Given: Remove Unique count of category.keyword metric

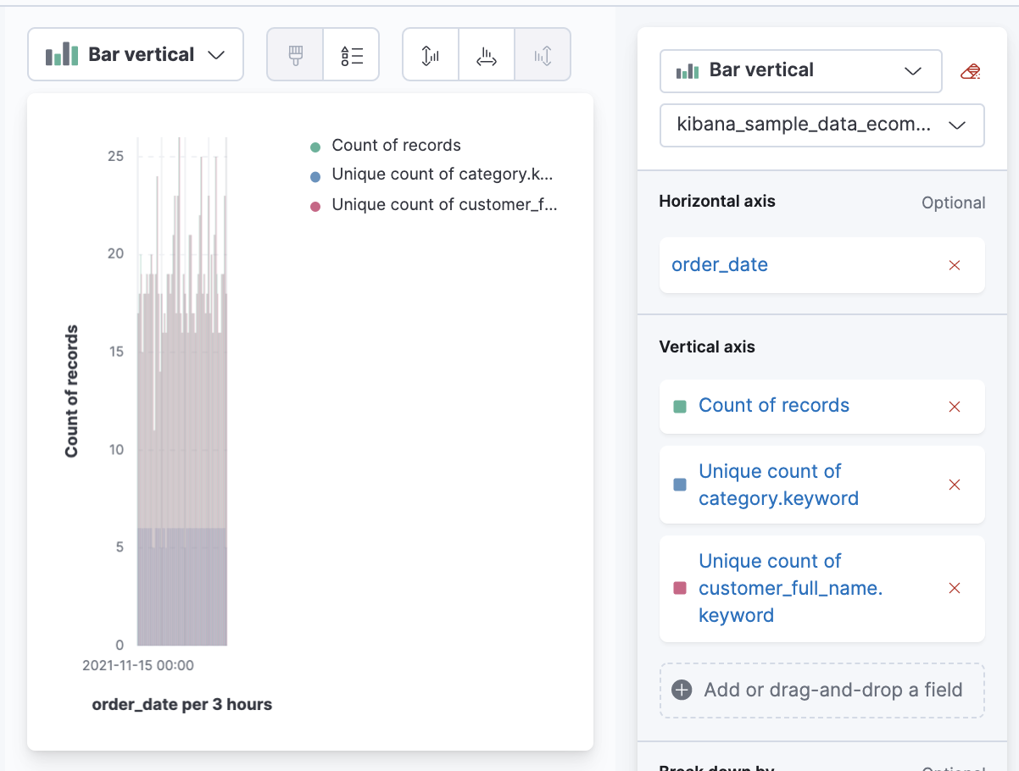Looking at the screenshot, I should [x=955, y=485].
